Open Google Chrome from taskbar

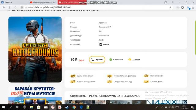[74, 107]
